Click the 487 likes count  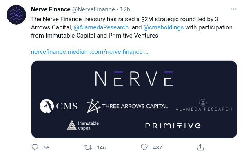(157, 147)
